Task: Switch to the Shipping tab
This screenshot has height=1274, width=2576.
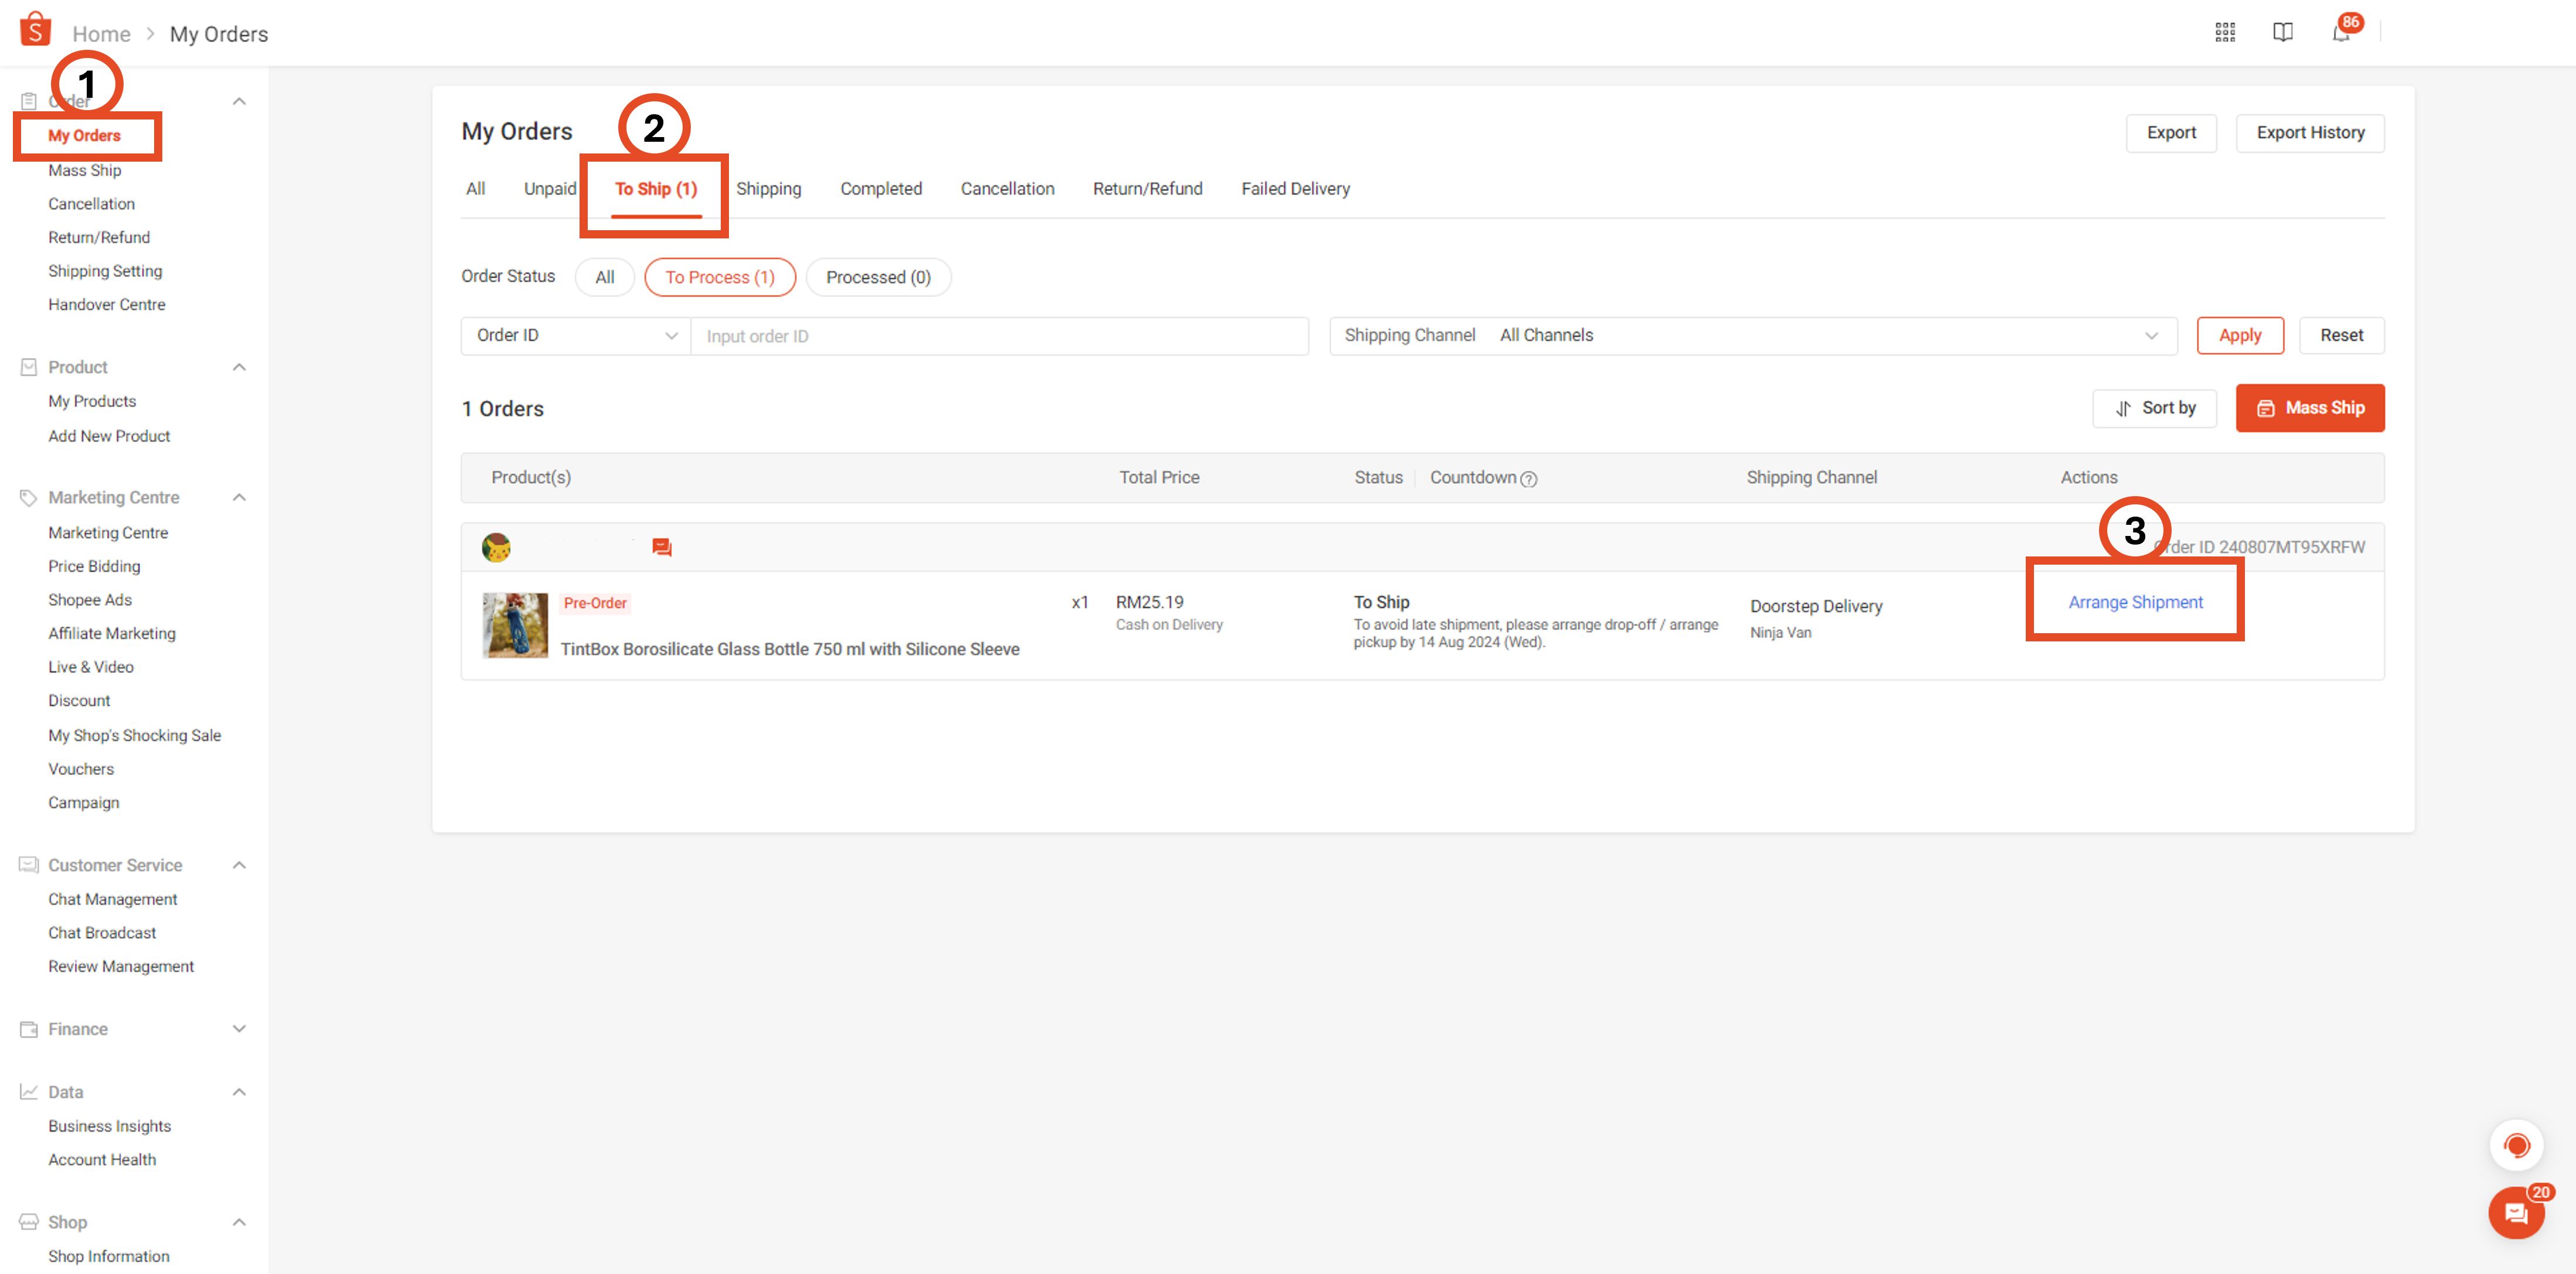Action: coord(768,189)
